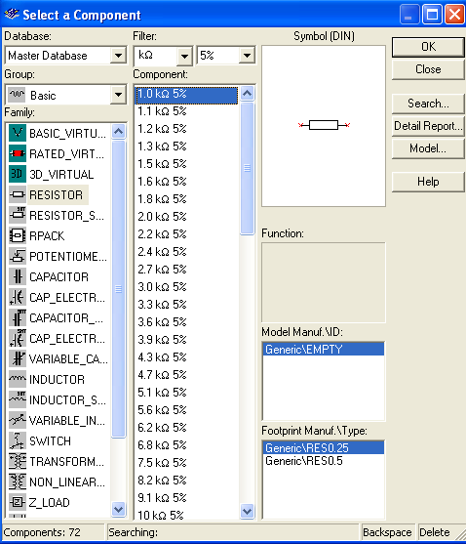Click the Backspace status button
The width and height of the screenshot is (466, 544).
tap(387, 532)
